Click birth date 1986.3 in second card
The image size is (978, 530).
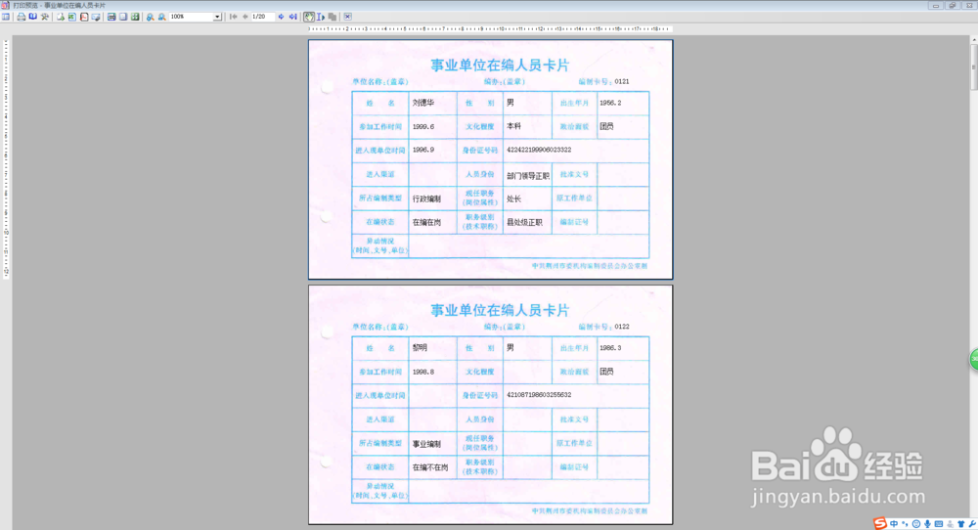tap(610, 348)
